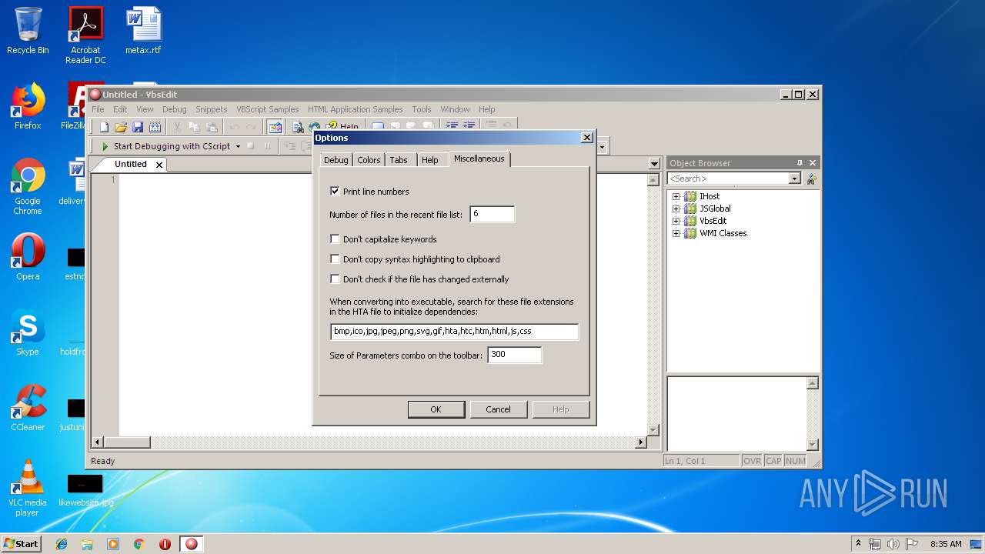Click OK in the Options dialog
This screenshot has width=985, height=554.
click(436, 409)
